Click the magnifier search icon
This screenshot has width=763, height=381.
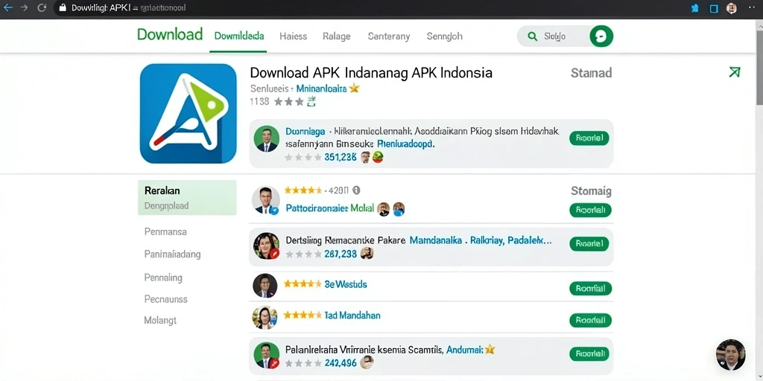point(532,36)
